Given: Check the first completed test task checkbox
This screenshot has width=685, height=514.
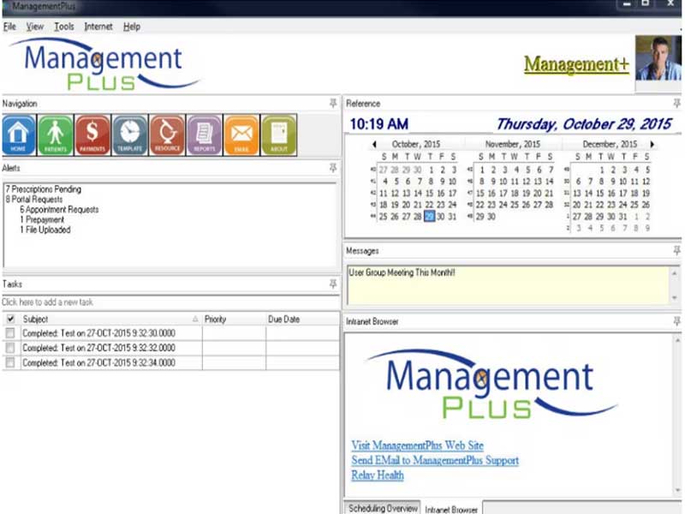Looking at the screenshot, I should (x=9, y=336).
